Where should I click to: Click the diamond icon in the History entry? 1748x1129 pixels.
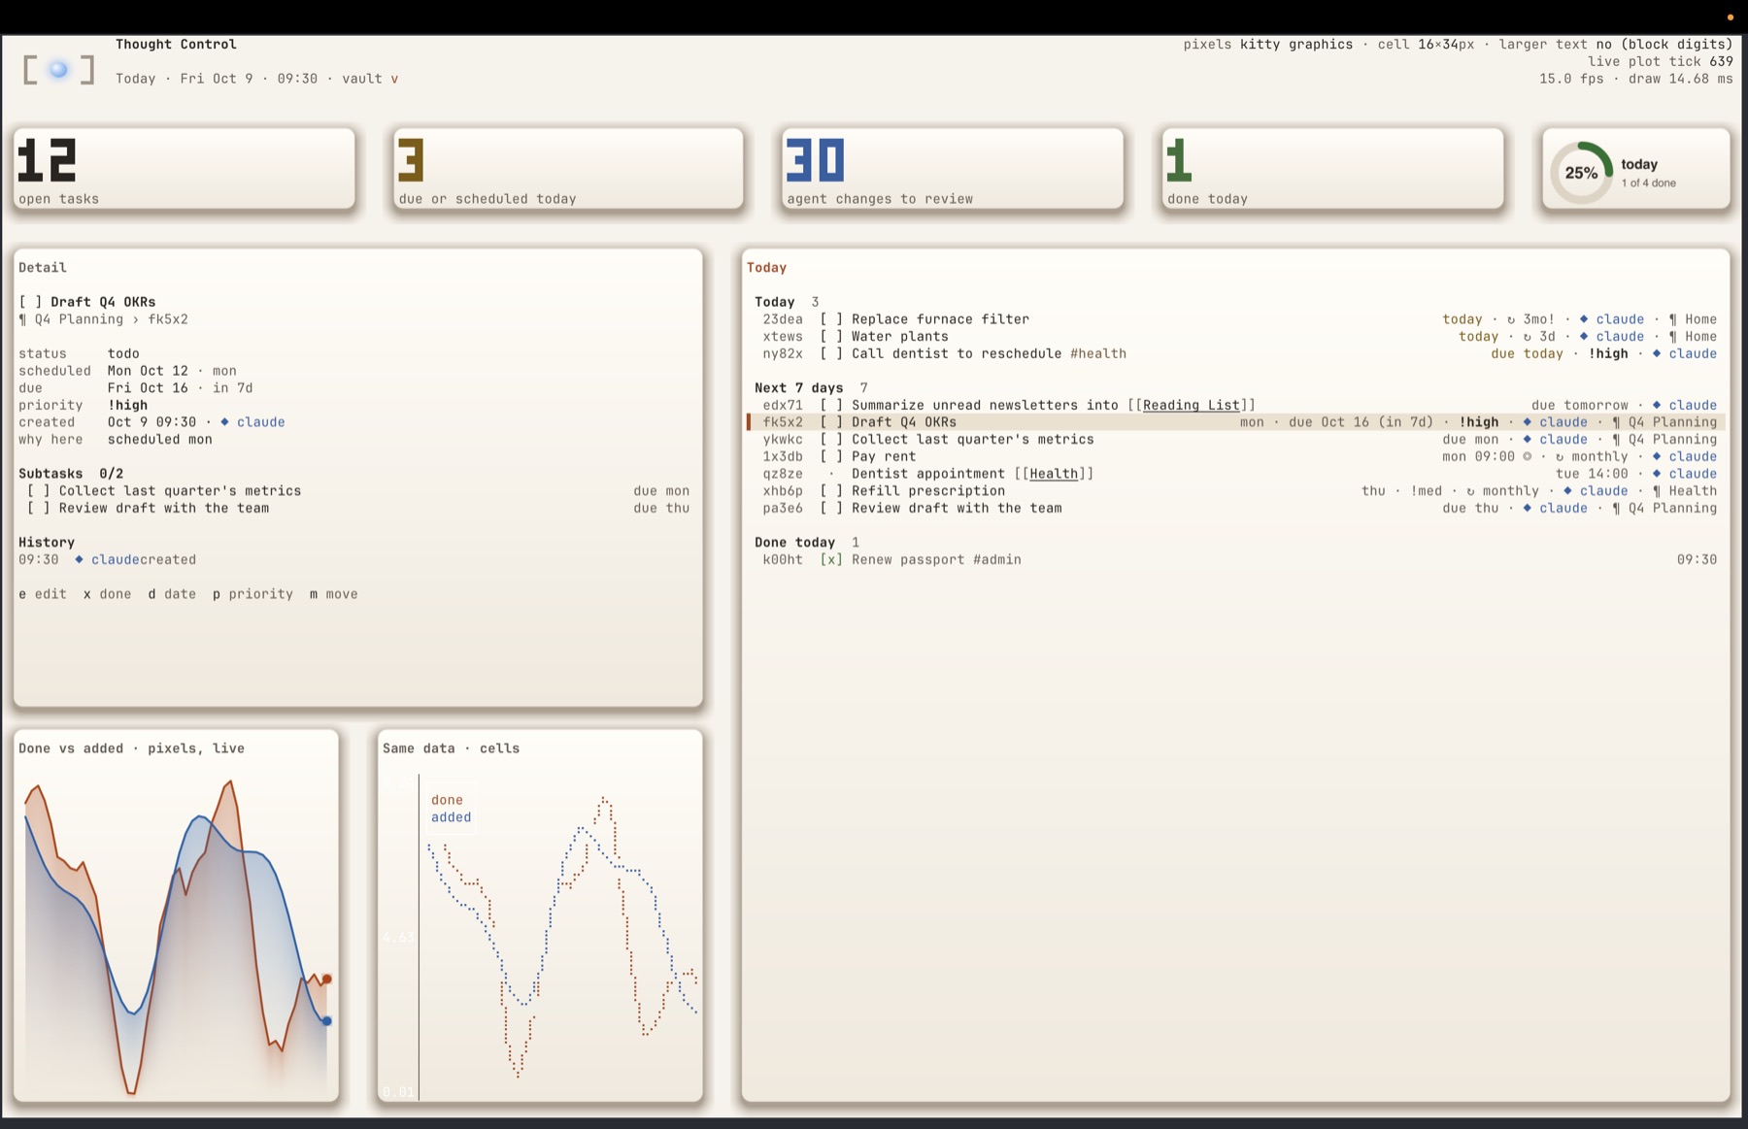[x=79, y=559]
